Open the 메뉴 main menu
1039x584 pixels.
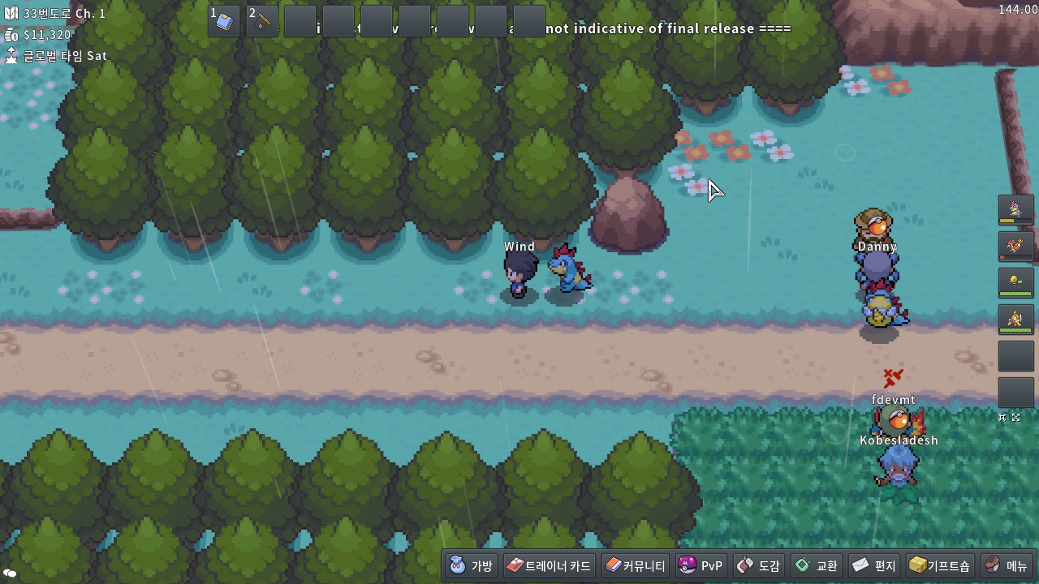tap(1006, 565)
